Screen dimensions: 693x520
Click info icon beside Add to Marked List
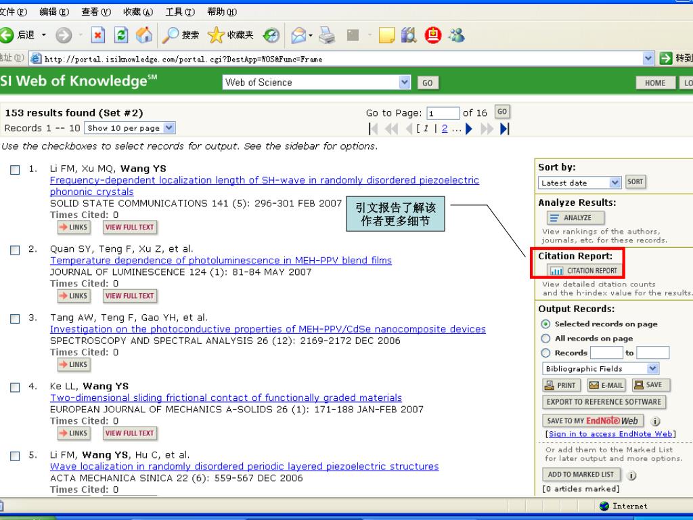[631, 475]
